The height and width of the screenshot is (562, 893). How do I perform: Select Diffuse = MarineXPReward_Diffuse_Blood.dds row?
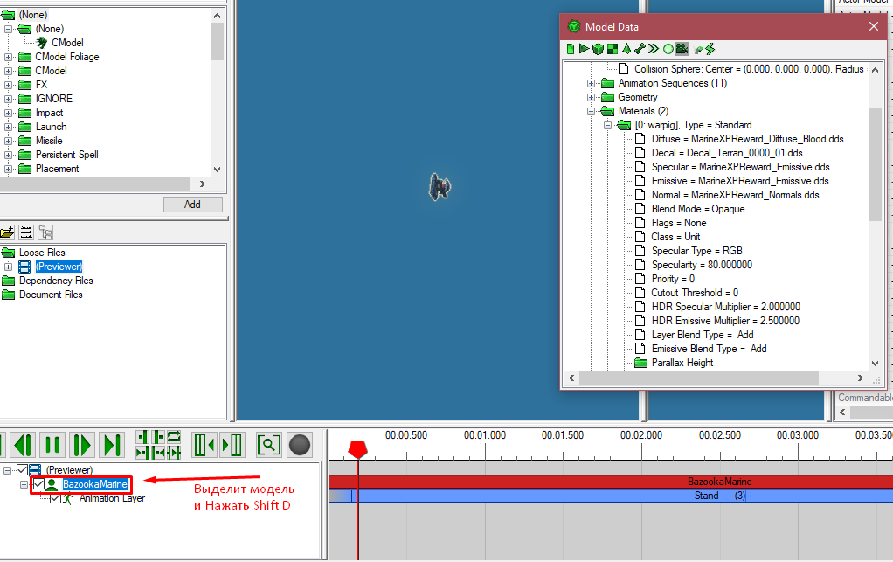pyautogui.click(x=747, y=139)
